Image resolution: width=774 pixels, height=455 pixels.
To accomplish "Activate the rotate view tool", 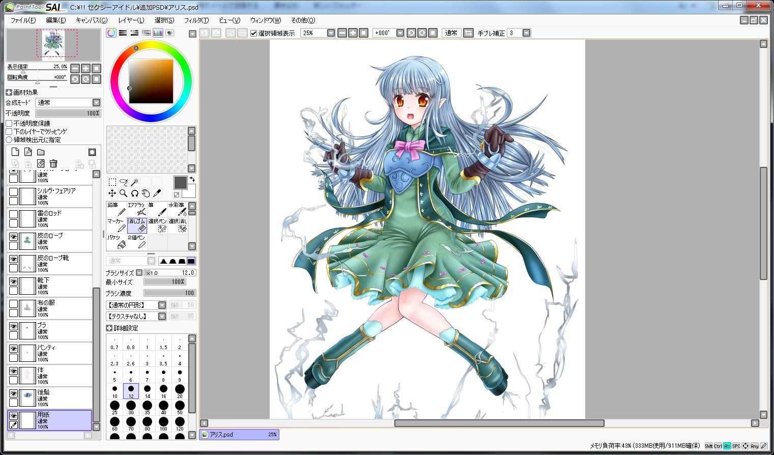I will coord(134,193).
